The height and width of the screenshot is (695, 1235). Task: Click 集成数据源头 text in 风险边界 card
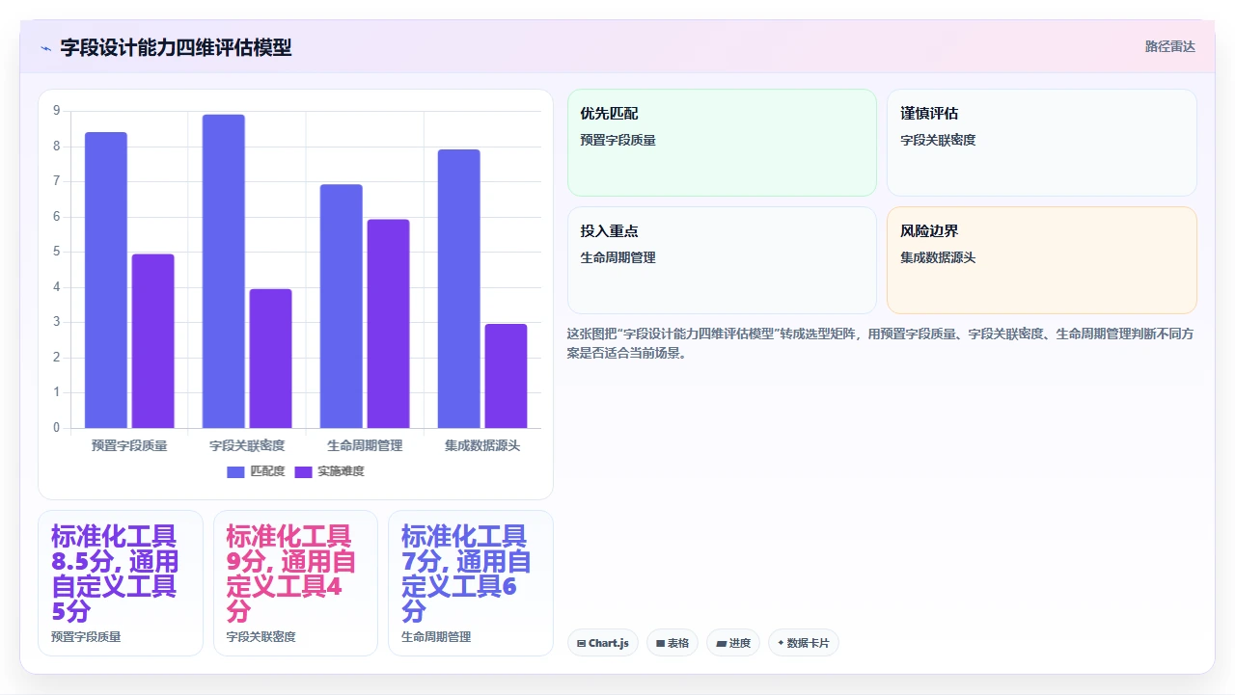939,257
